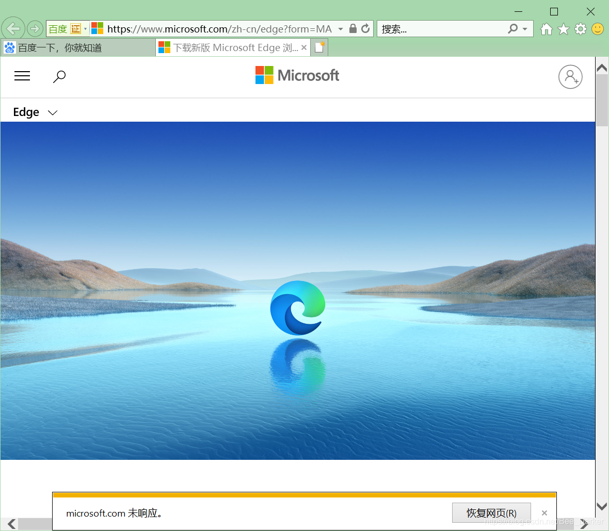Maximize the browser window

[x=554, y=12]
